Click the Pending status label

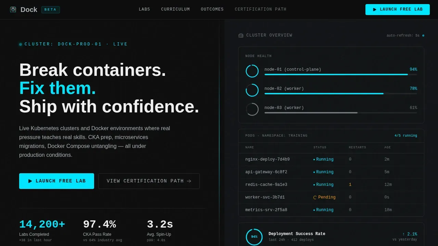(327, 197)
